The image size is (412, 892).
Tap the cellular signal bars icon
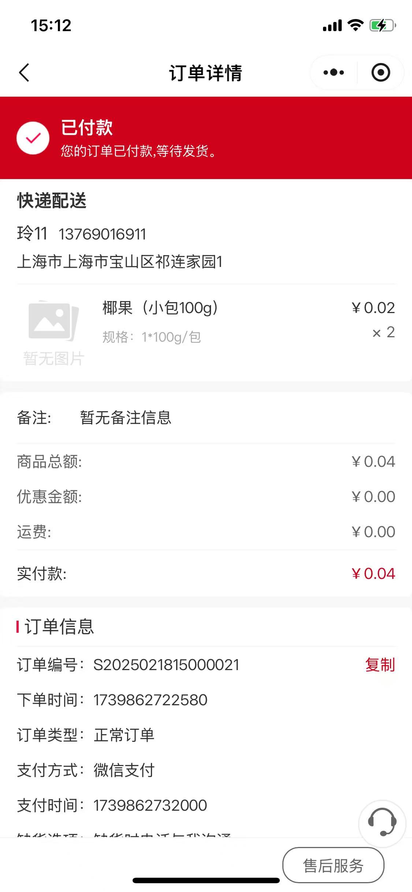pyautogui.click(x=332, y=26)
